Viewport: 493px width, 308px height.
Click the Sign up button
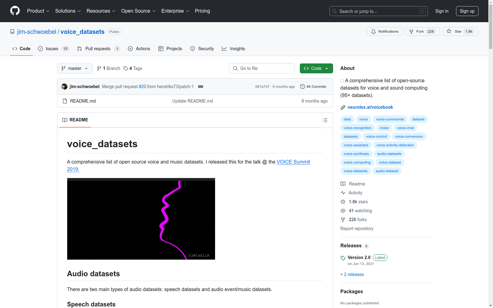click(x=467, y=11)
